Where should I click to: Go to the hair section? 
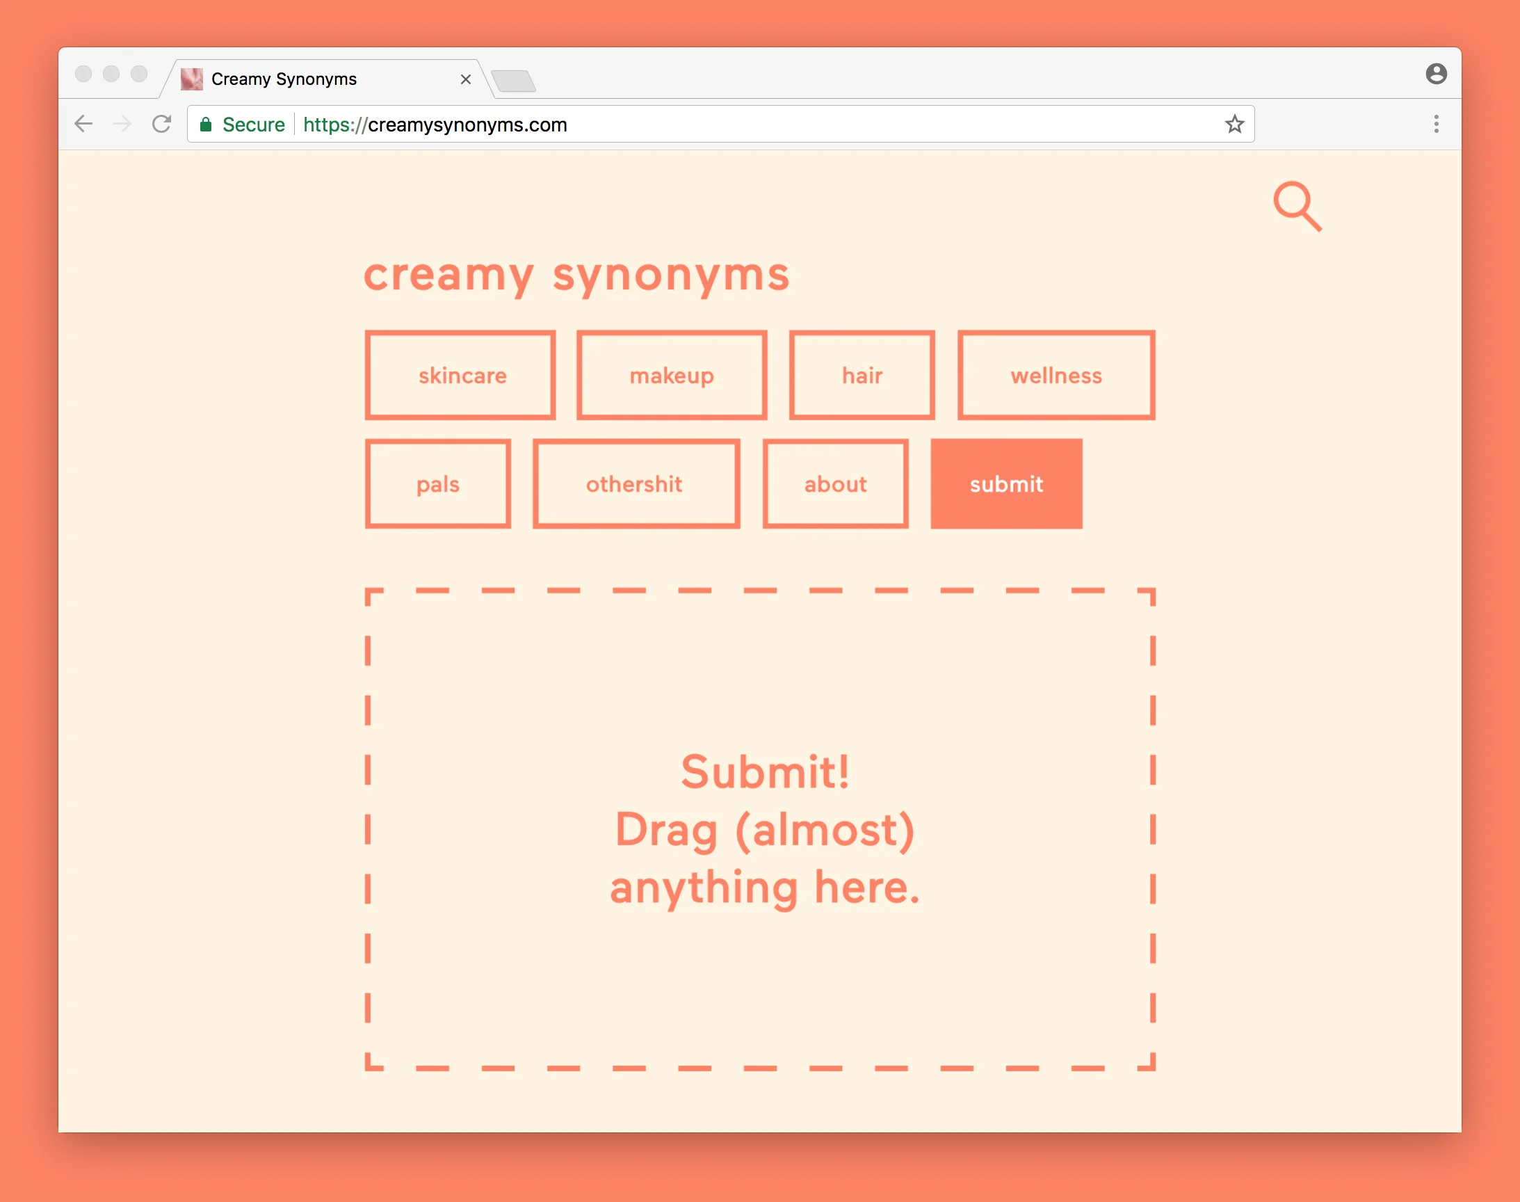(x=862, y=375)
